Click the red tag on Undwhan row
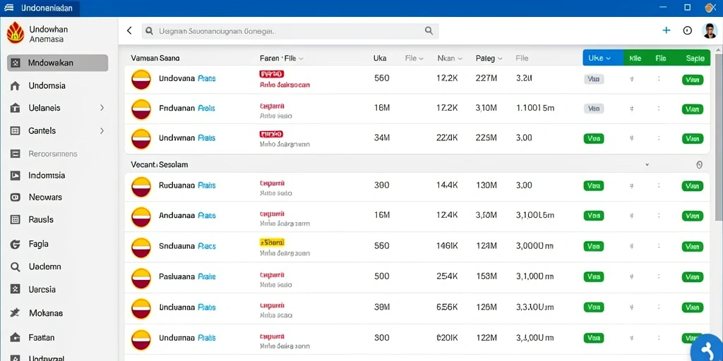Screen dimensions: 723x361 pos(271,135)
